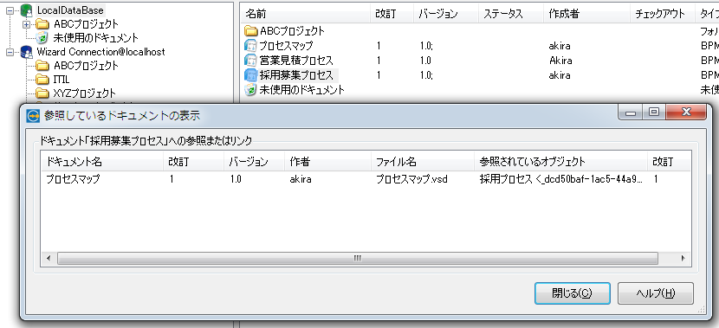Screen dimensions: 719x328
Task: Sort file list by 名前 column
Action: click(x=306, y=14)
